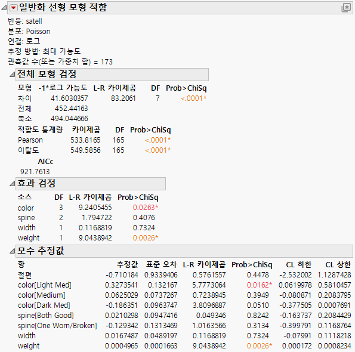
Task: Click the -1*로그 가능도 column header
Action: point(63,88)
